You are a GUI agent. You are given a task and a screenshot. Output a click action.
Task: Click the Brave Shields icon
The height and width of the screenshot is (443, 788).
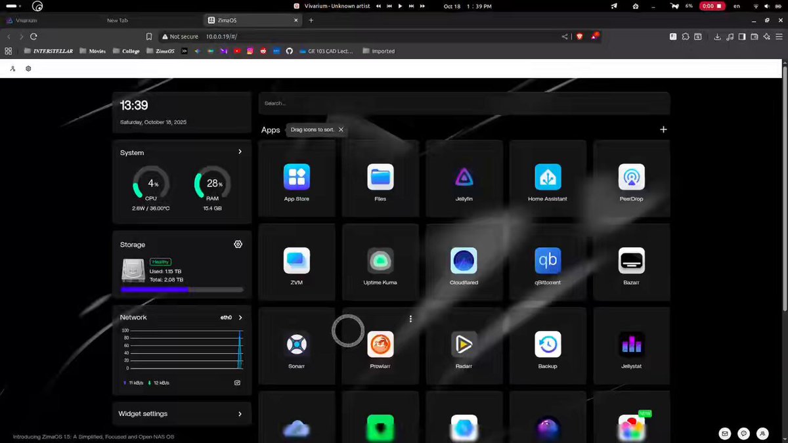579,37
